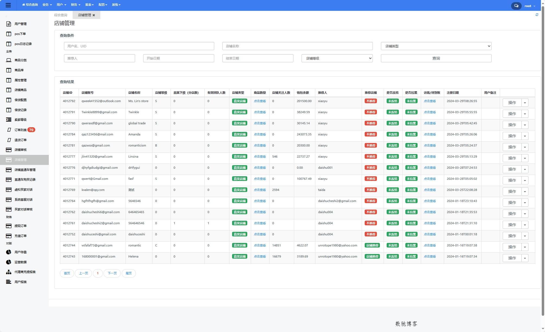Click the refresh icon at top right
This screenshot has height=332, width=545.
(537, 15)
